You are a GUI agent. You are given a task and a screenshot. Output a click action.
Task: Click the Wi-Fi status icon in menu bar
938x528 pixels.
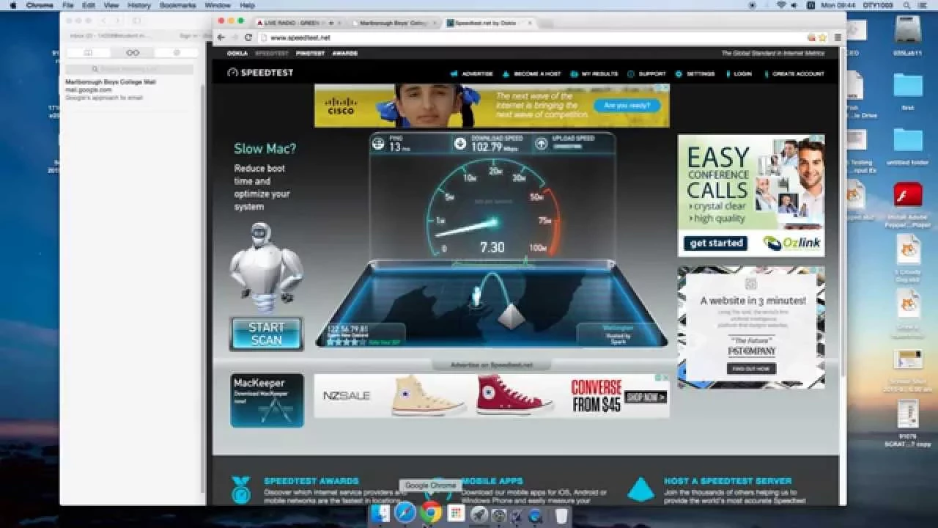coord(781,5)
